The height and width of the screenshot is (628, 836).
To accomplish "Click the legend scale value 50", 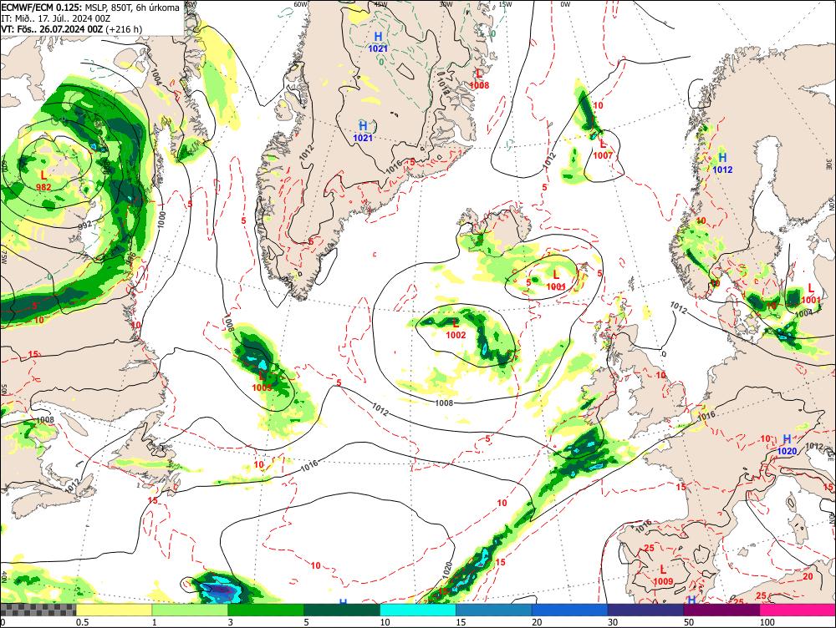I will point(689,622).
